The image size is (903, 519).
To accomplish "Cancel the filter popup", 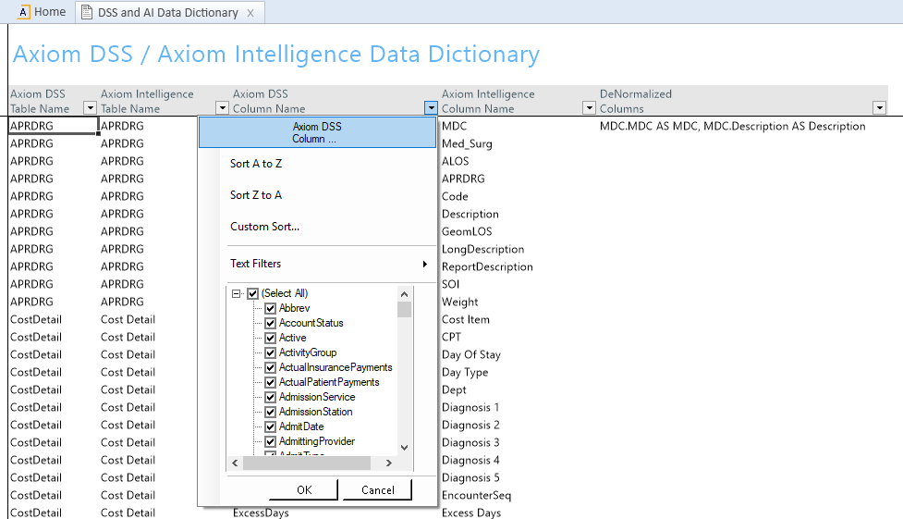I will [378, 489].
